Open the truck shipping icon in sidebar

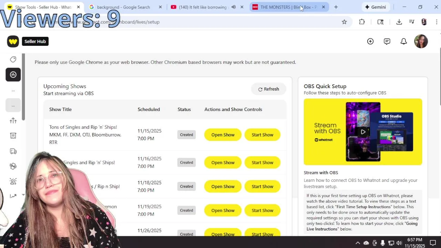click(x=13, y=151)
